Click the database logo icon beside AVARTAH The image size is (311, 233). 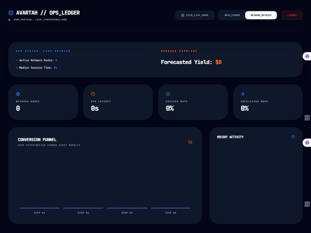click(11, 13)
